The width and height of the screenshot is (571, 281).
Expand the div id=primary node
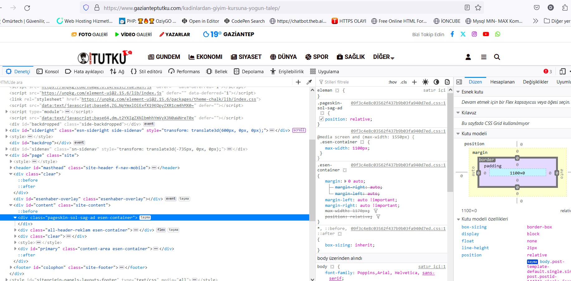(x=15, y=249)
